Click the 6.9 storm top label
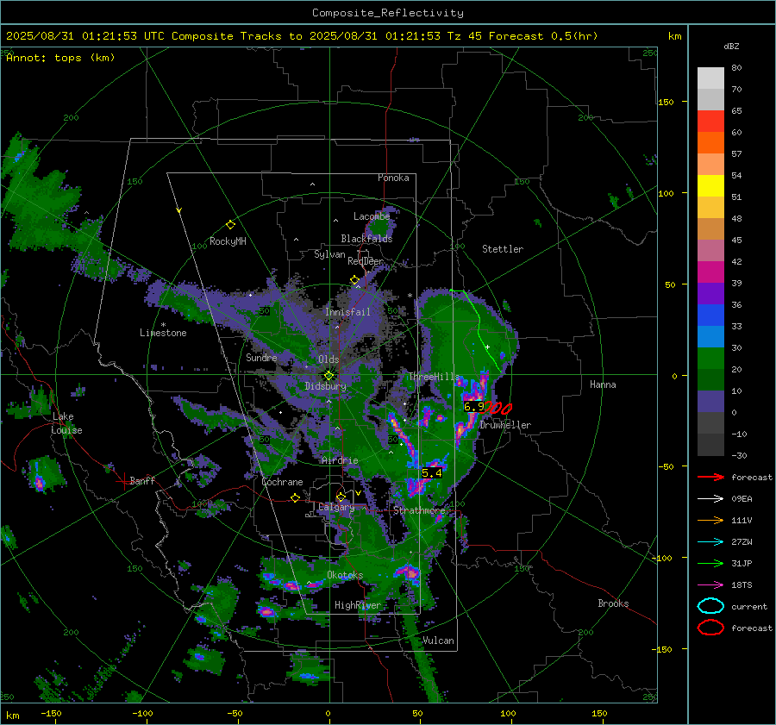The height and width of the screenshot is (725, 776). pos(474,406)
